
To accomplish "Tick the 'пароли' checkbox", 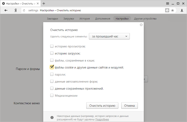I will tap(52, 74).
